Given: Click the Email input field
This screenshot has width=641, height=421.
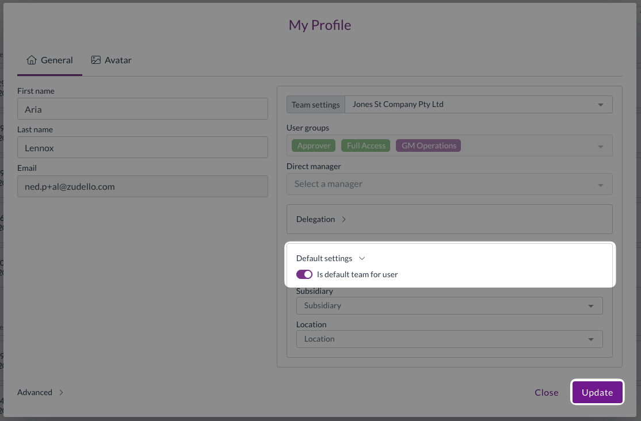Looking at the screenshot, I should (x=143, y=186).
